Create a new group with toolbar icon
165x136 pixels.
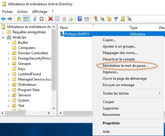pyautogui.click(x=102, y=19)
